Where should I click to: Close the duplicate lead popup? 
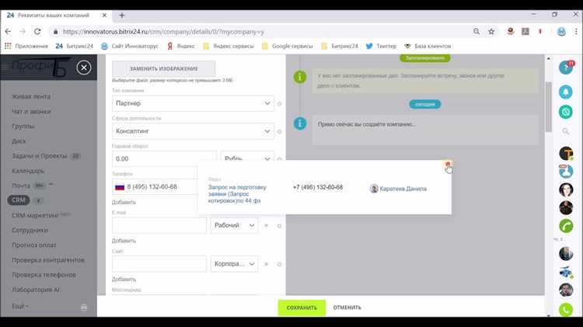click(x=448, y=164)
